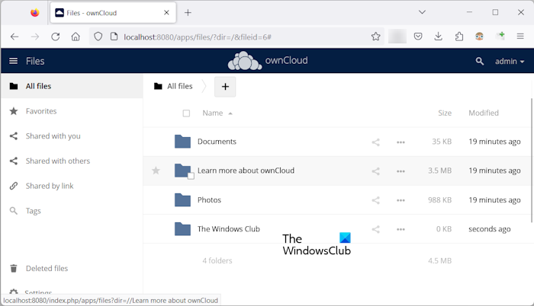
Task: Tick checkbox on Learn more about ownCloud folder
Action: pyautogui.click(x=191, y=176)
